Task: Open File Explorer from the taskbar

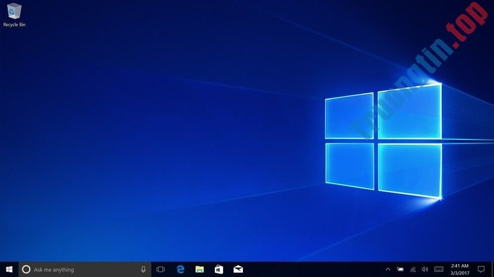Action: 200,269
